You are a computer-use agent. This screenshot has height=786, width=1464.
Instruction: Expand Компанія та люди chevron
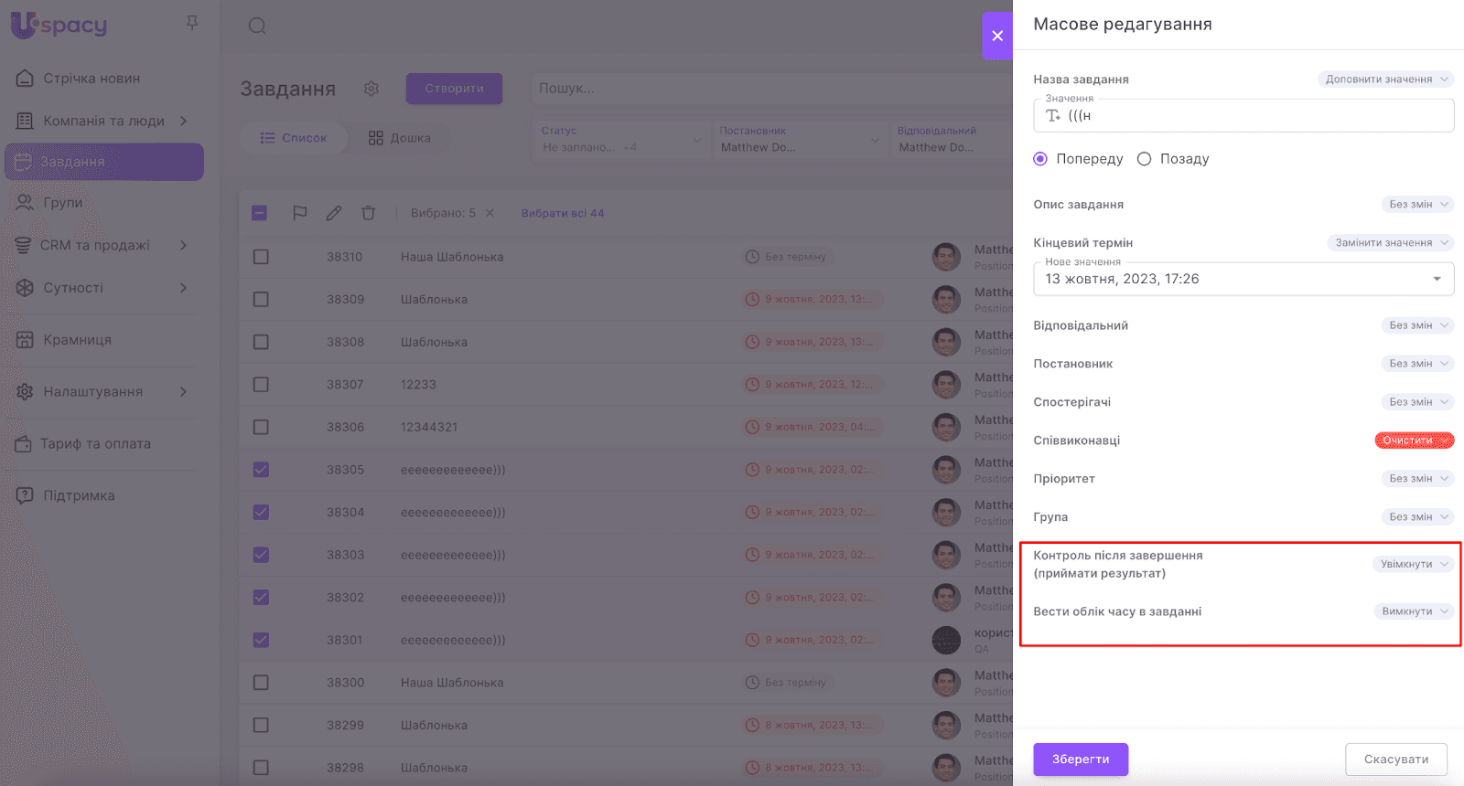[x=183, y=121]
